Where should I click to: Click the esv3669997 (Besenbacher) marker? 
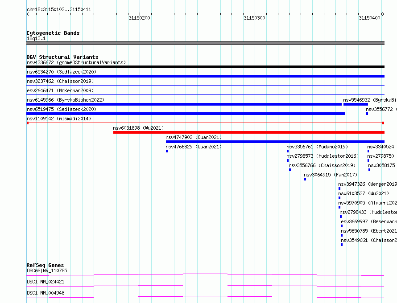pos(342,226)
